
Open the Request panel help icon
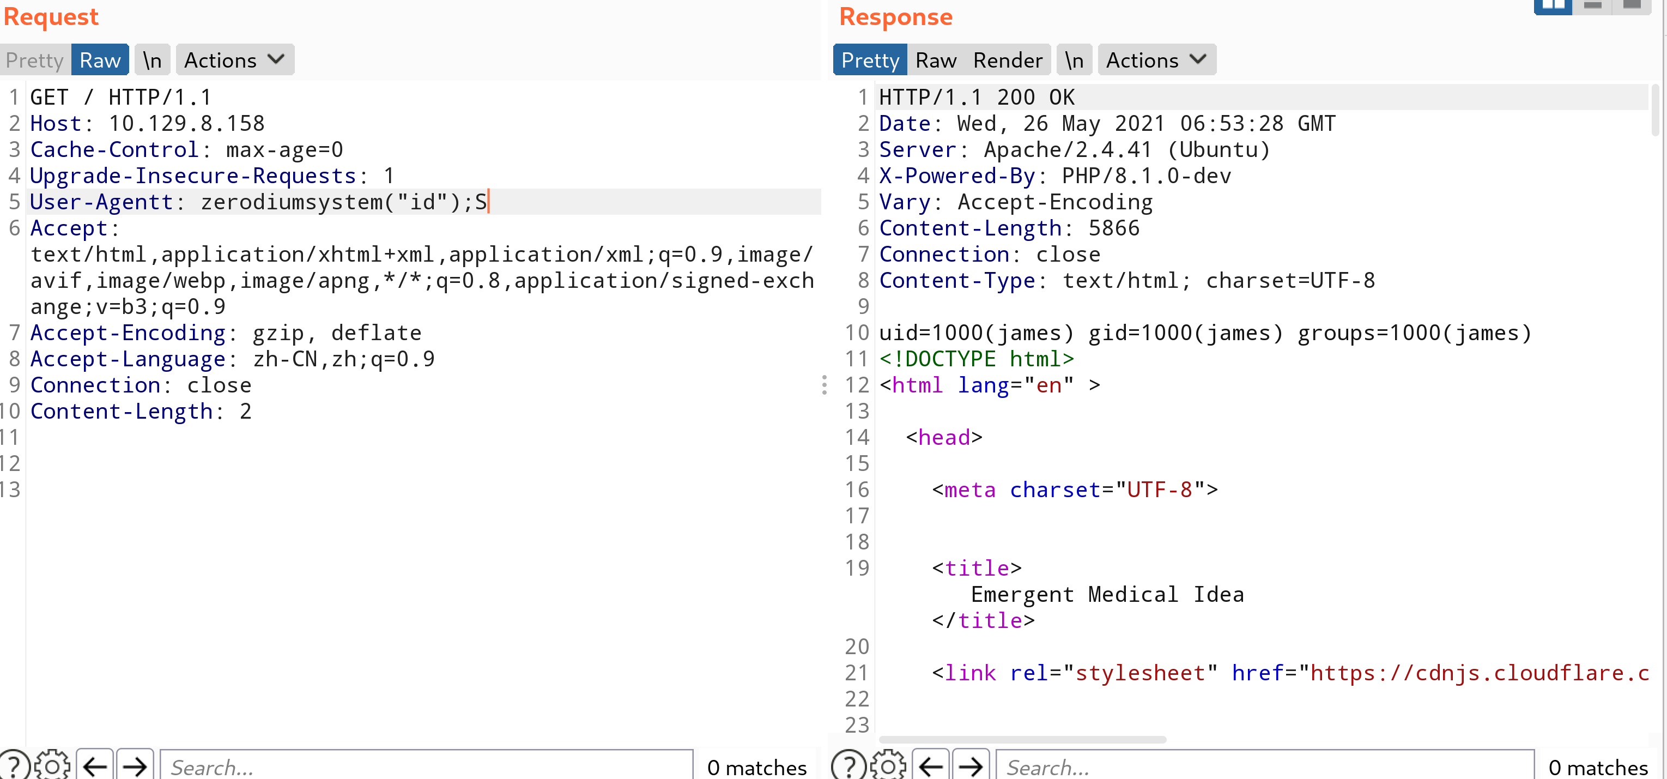14,766
